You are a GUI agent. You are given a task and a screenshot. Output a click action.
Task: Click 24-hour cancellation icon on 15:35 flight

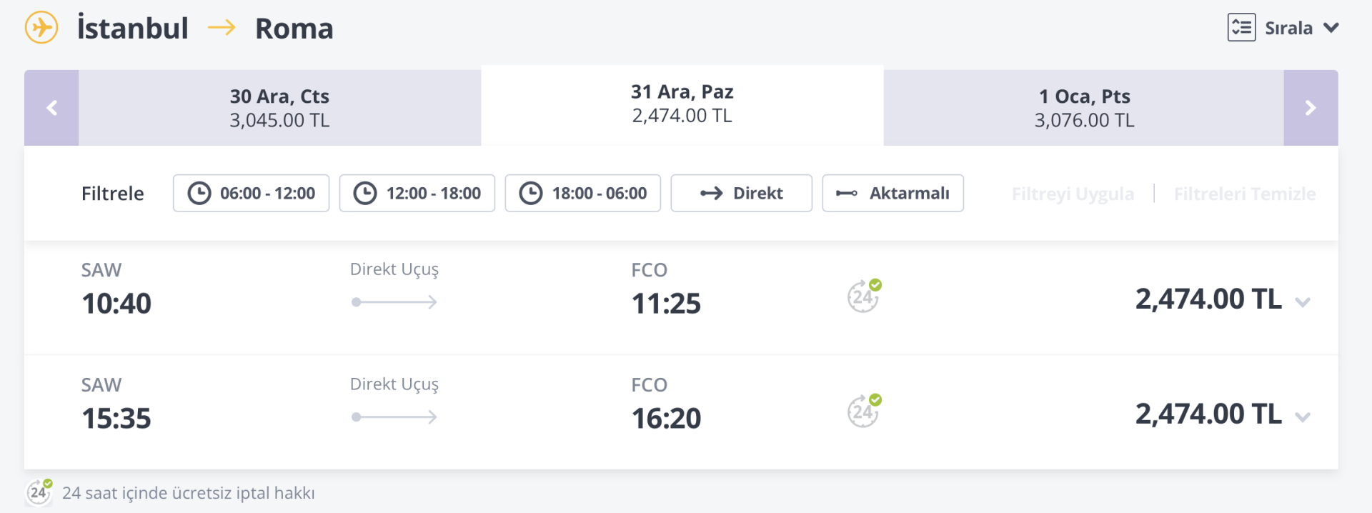pos(864,411)
